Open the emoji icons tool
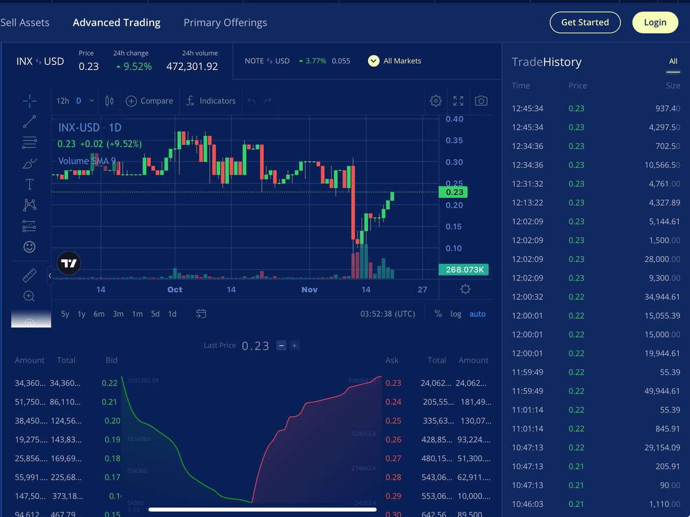 [29, 247]
